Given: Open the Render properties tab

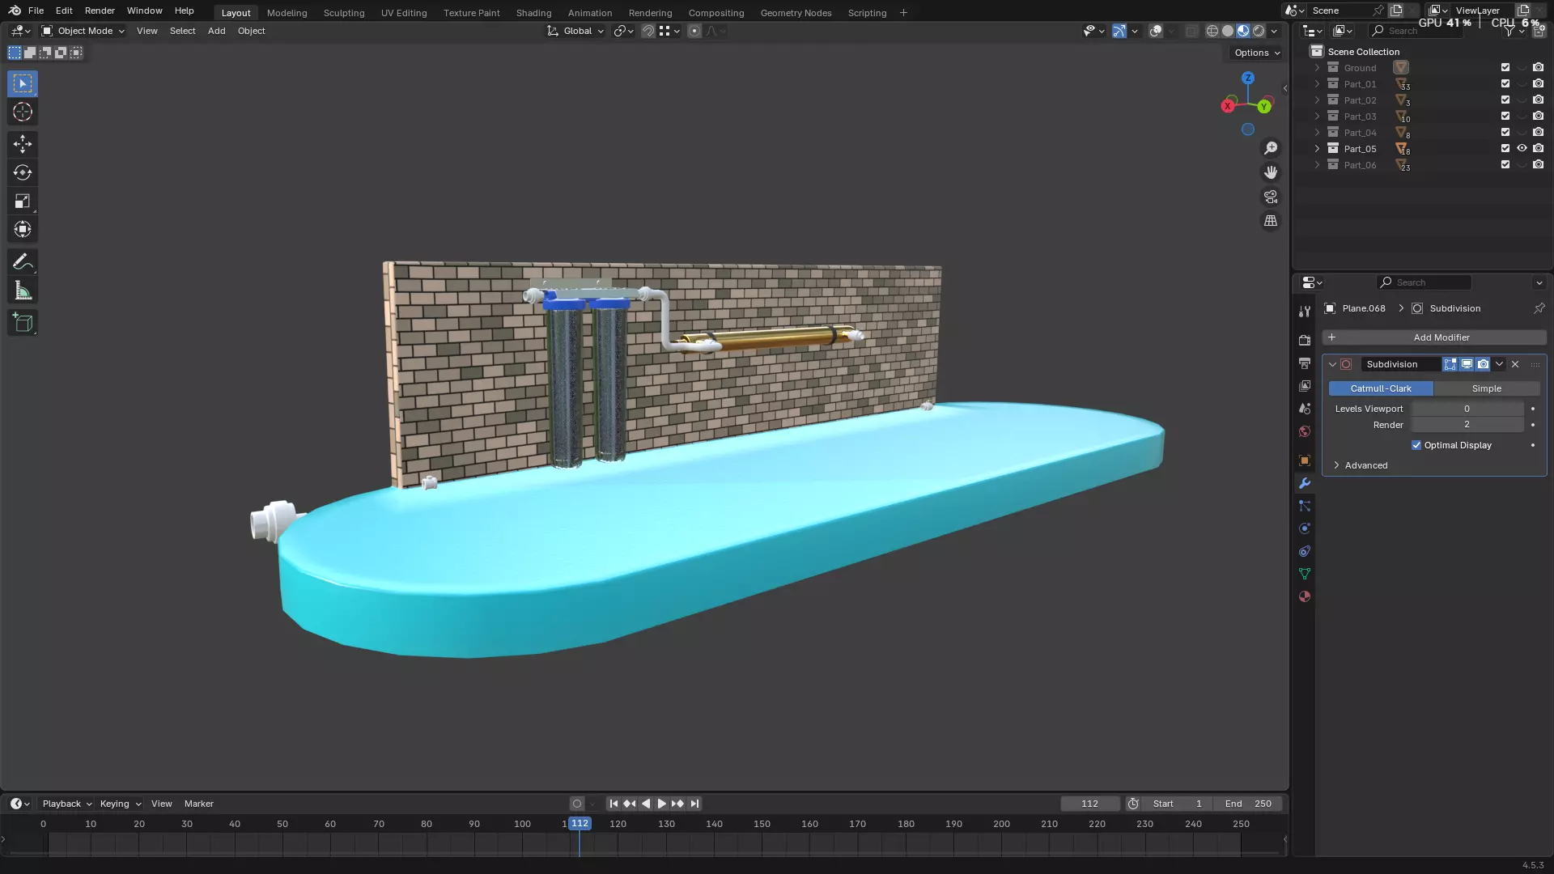Looking at the screenshot, I should [x=1304, y=341].
